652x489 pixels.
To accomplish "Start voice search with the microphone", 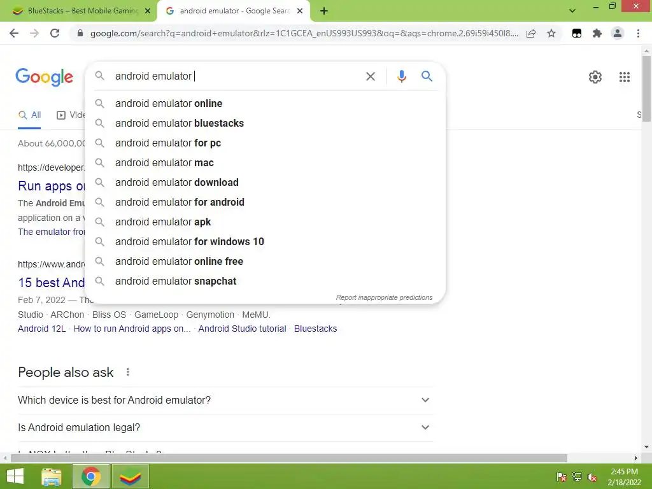I will [401, 76].
